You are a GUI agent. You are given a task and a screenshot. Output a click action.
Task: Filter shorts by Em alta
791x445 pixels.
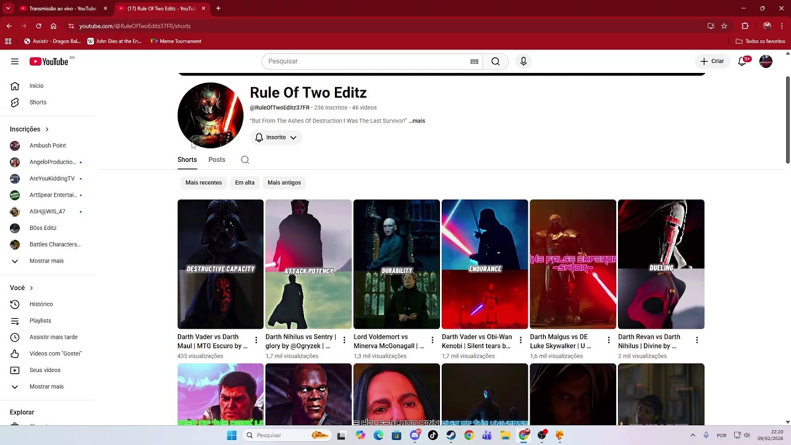coord(245,182)
